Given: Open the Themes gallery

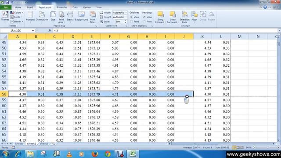Looking at the screenshot, I should tap(5, 17).
